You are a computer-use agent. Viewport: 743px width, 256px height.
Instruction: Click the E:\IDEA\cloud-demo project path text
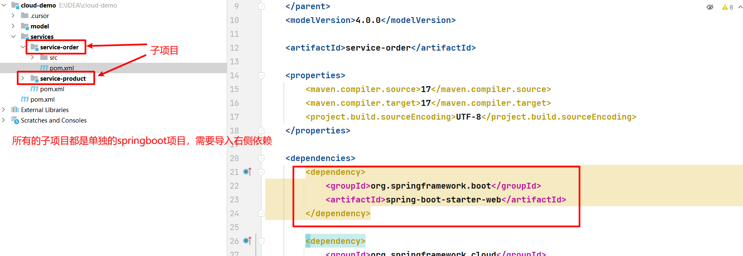point(88,5)
